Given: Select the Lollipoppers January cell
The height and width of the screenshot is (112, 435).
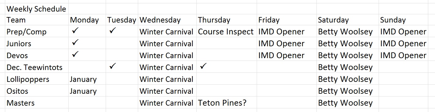Looking at the screenshot, I should tap(87, 79).
